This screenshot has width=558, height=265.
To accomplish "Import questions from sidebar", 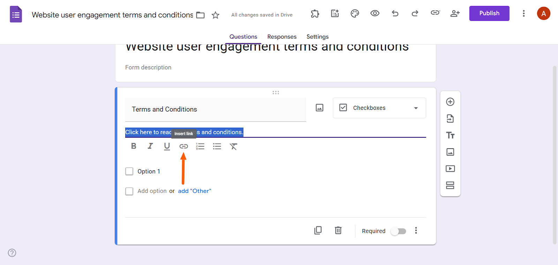I will (x=450, y=119).
